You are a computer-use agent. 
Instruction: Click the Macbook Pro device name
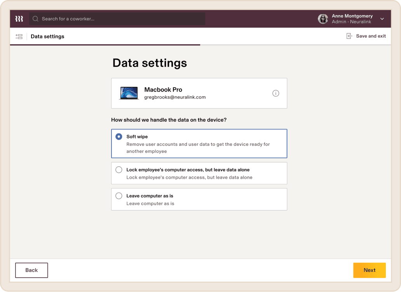[x=163, y=90]
